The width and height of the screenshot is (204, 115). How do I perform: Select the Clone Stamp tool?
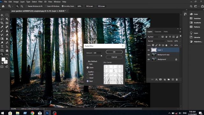coord(7,31)
